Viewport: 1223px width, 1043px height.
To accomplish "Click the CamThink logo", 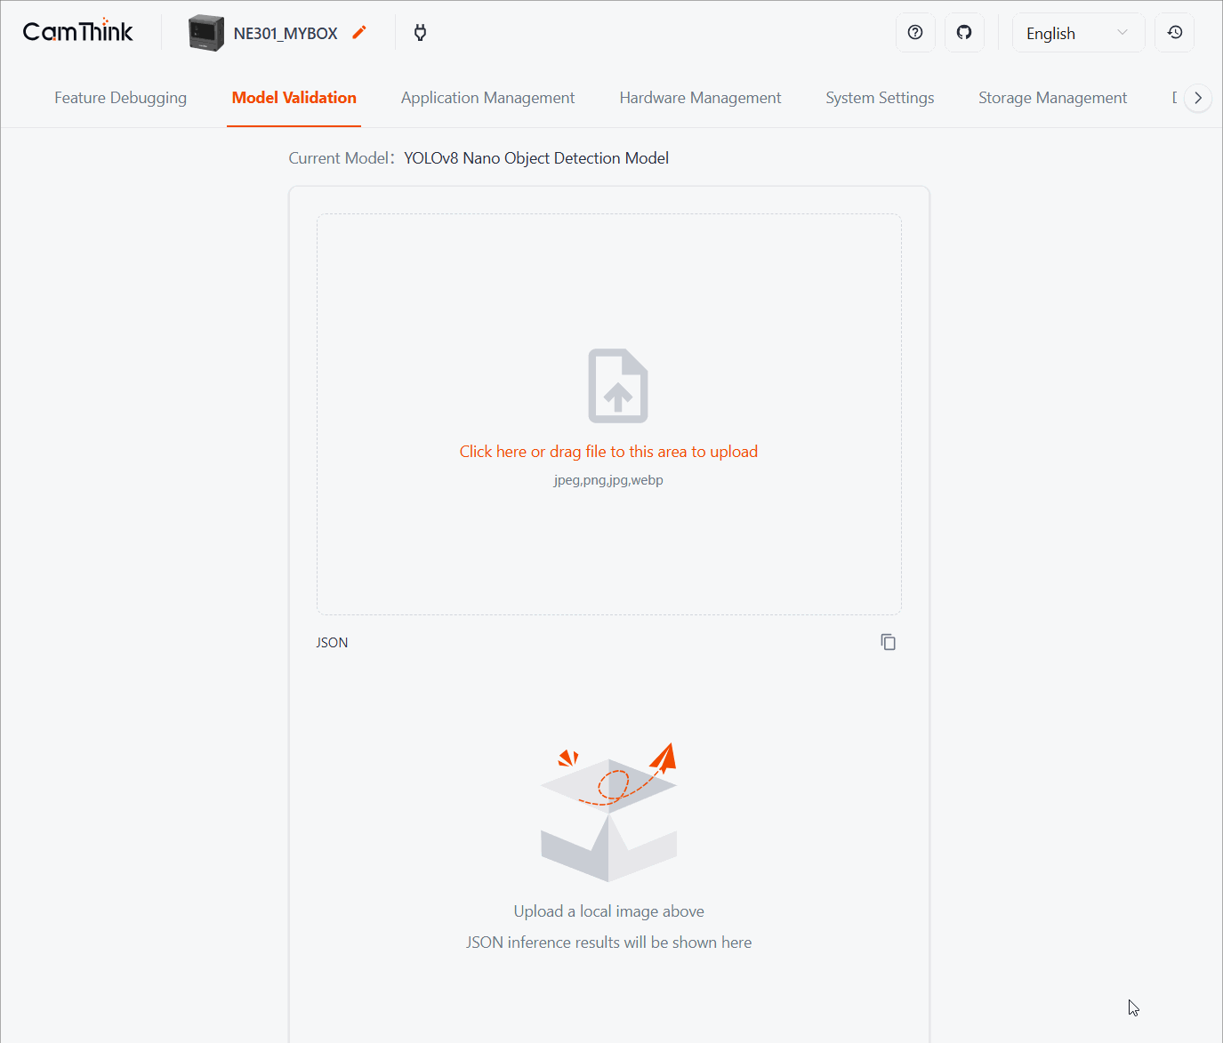I will [x=78, y=32].
